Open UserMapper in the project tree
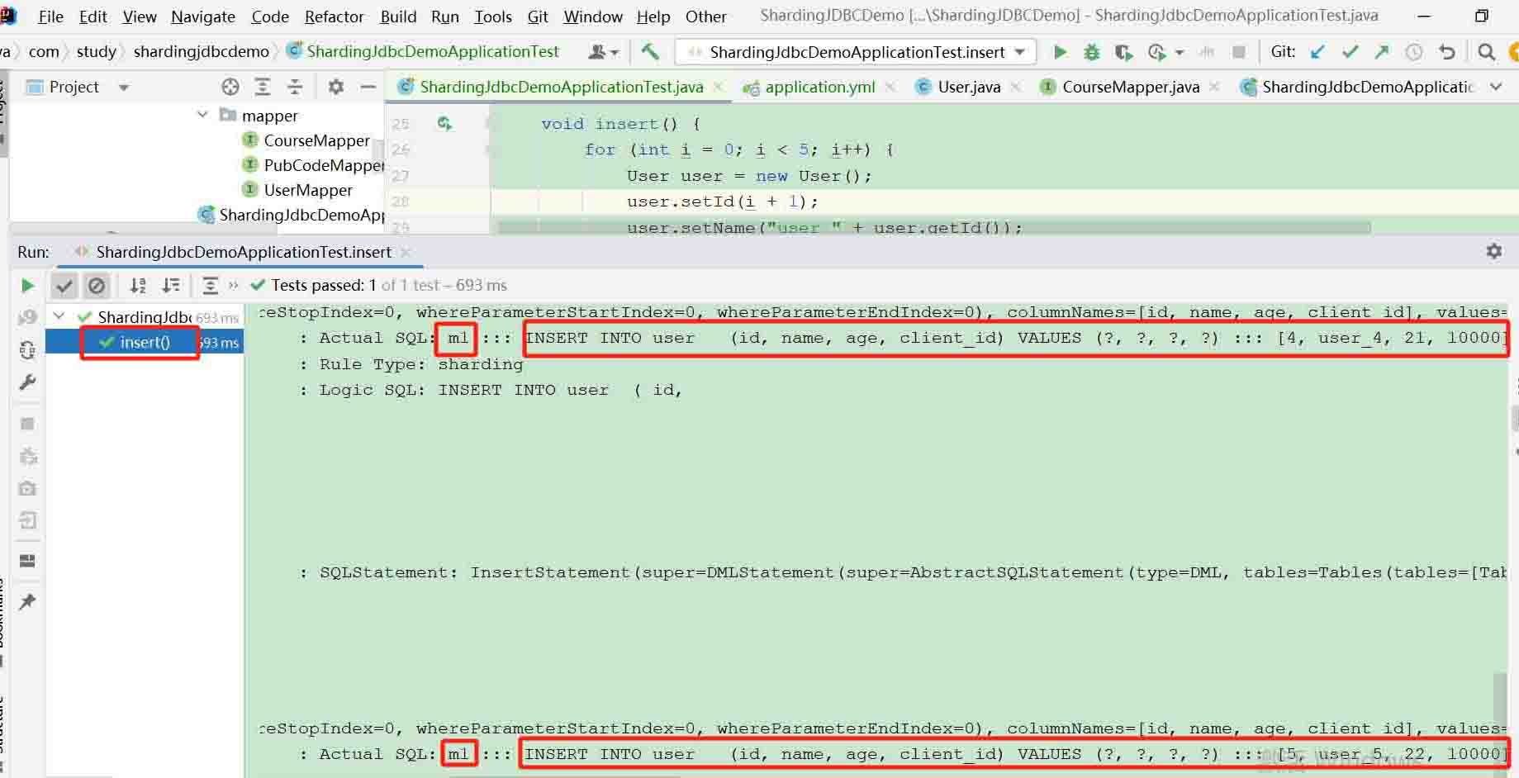 click(x=307, y=190)
